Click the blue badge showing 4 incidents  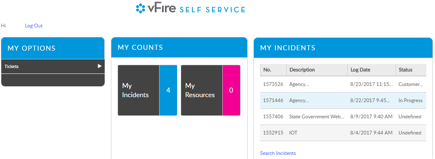pos(168,91)
